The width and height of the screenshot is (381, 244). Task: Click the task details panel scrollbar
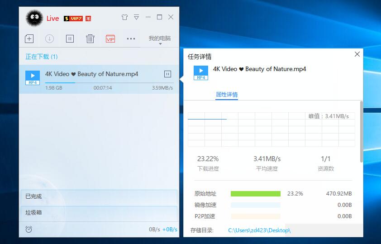tap(361, 131)
